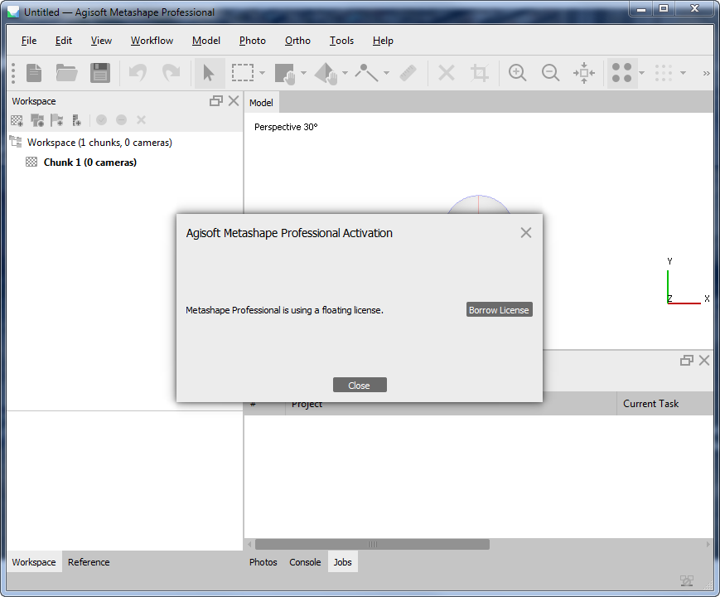Click the Jobs scrollbar right arrow
The height and width of the screenshot is (597, 720).
tap(708, 544)
